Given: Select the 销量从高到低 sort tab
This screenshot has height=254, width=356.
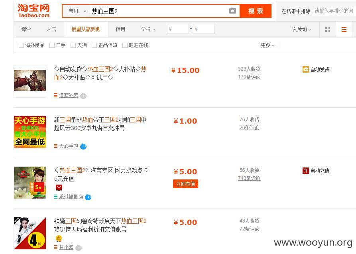Looking at the screenshot, I should tap(86, 29).
